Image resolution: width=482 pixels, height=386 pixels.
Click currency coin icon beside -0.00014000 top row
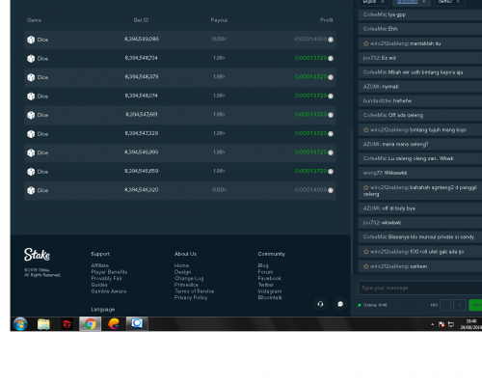click(x=331, y=40)
